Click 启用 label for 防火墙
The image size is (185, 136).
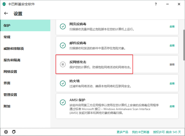[172, 84]
